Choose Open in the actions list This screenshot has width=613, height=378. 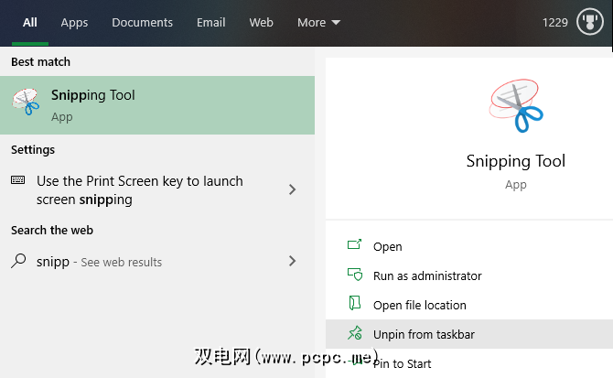469,246
